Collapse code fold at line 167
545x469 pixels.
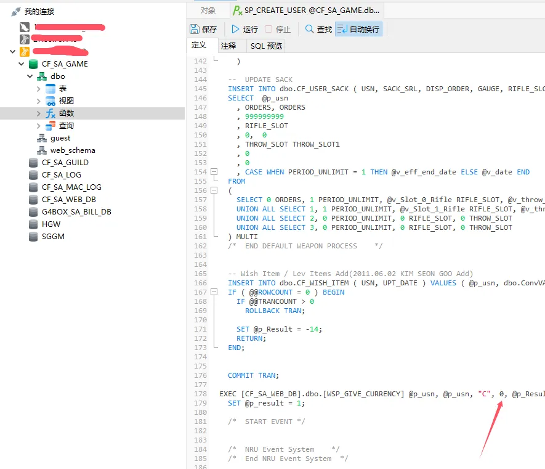pyautogui.click(x=214, y=292)
